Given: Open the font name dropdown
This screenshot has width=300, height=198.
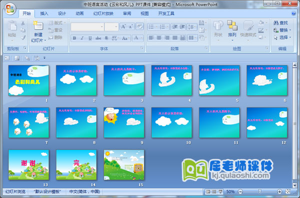Looking at the screenshot, I should point(102,27).
